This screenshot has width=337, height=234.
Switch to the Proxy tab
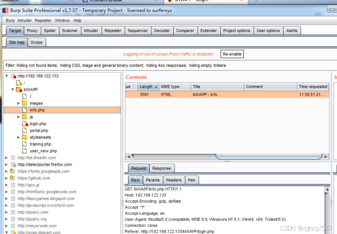(32, 31)
